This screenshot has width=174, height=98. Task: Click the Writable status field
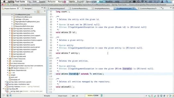tap(47, 96)
